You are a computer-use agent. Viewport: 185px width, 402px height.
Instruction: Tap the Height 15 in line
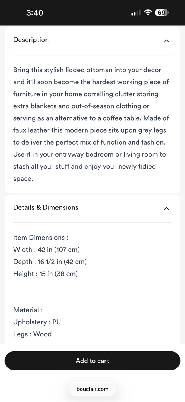coord(45,274)
